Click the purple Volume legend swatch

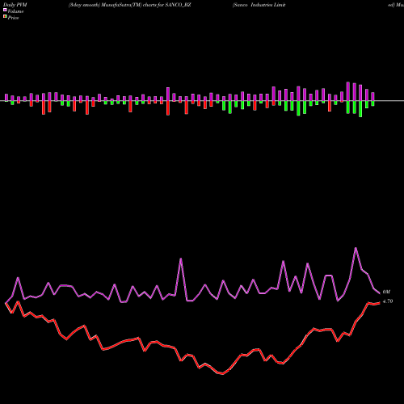pyautogui.click(x=5, y=11)
